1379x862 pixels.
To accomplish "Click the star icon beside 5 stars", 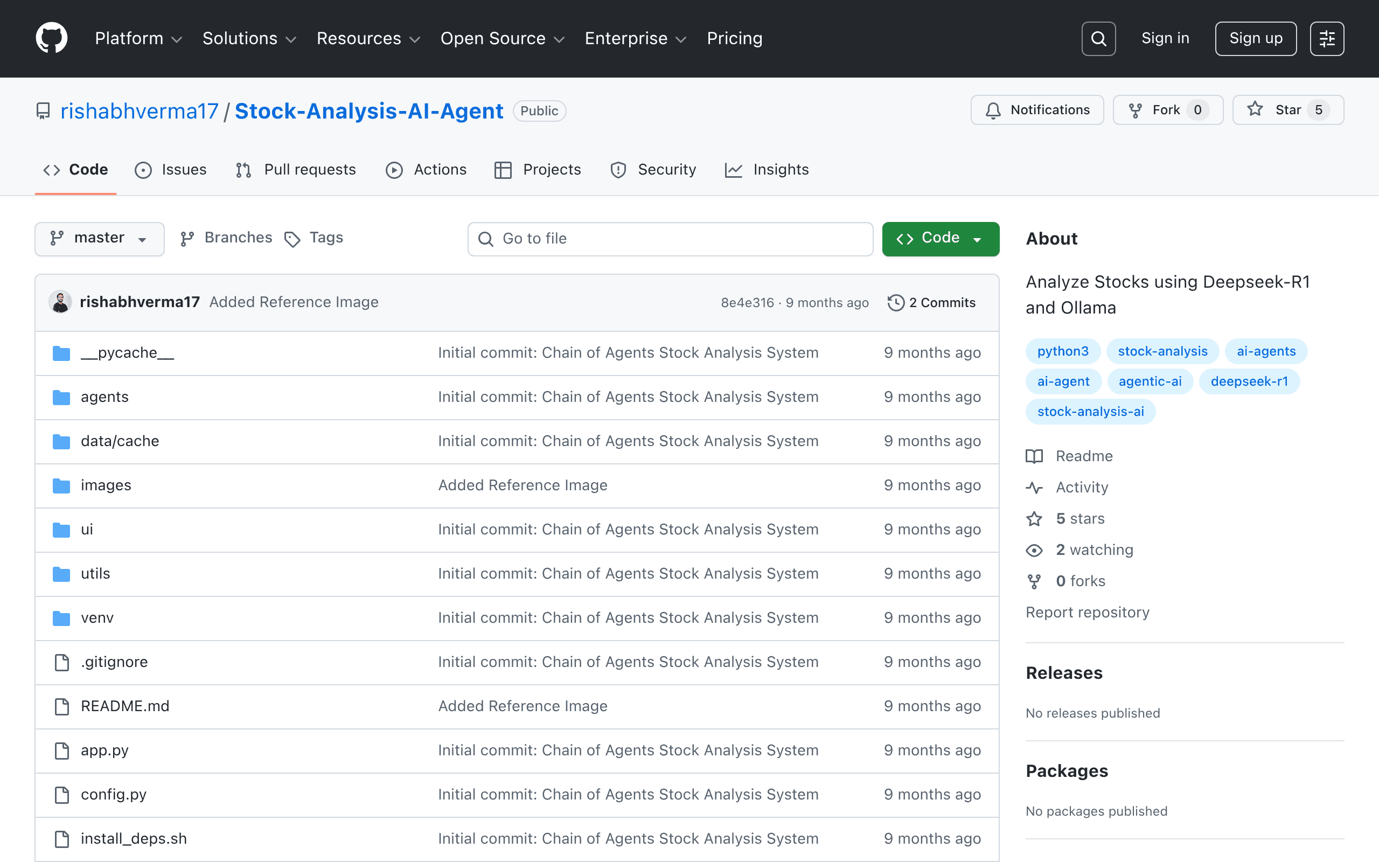I will coord(1034,519).
